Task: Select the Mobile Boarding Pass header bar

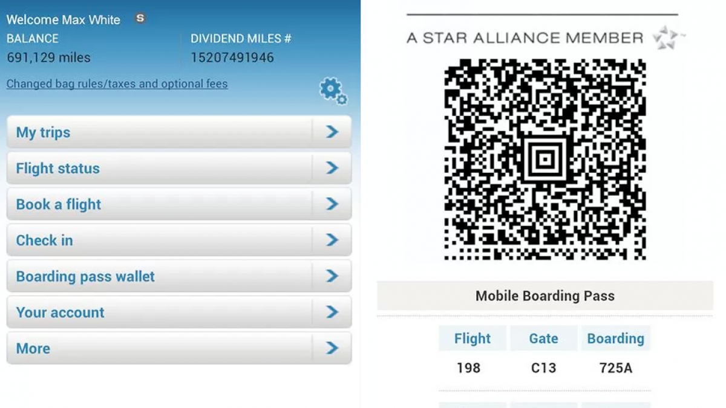Action: click(x=544, y=296)
